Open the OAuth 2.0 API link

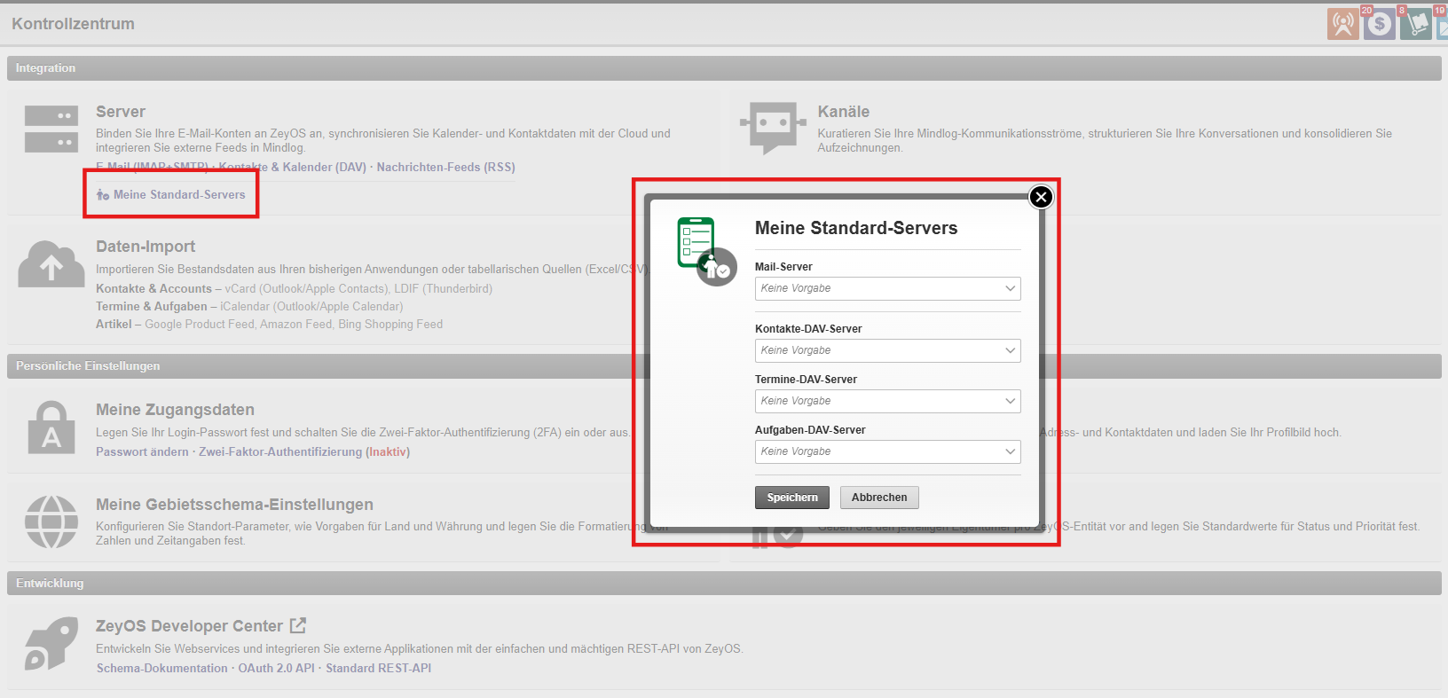pyautogui.click(x=276, y=669)
